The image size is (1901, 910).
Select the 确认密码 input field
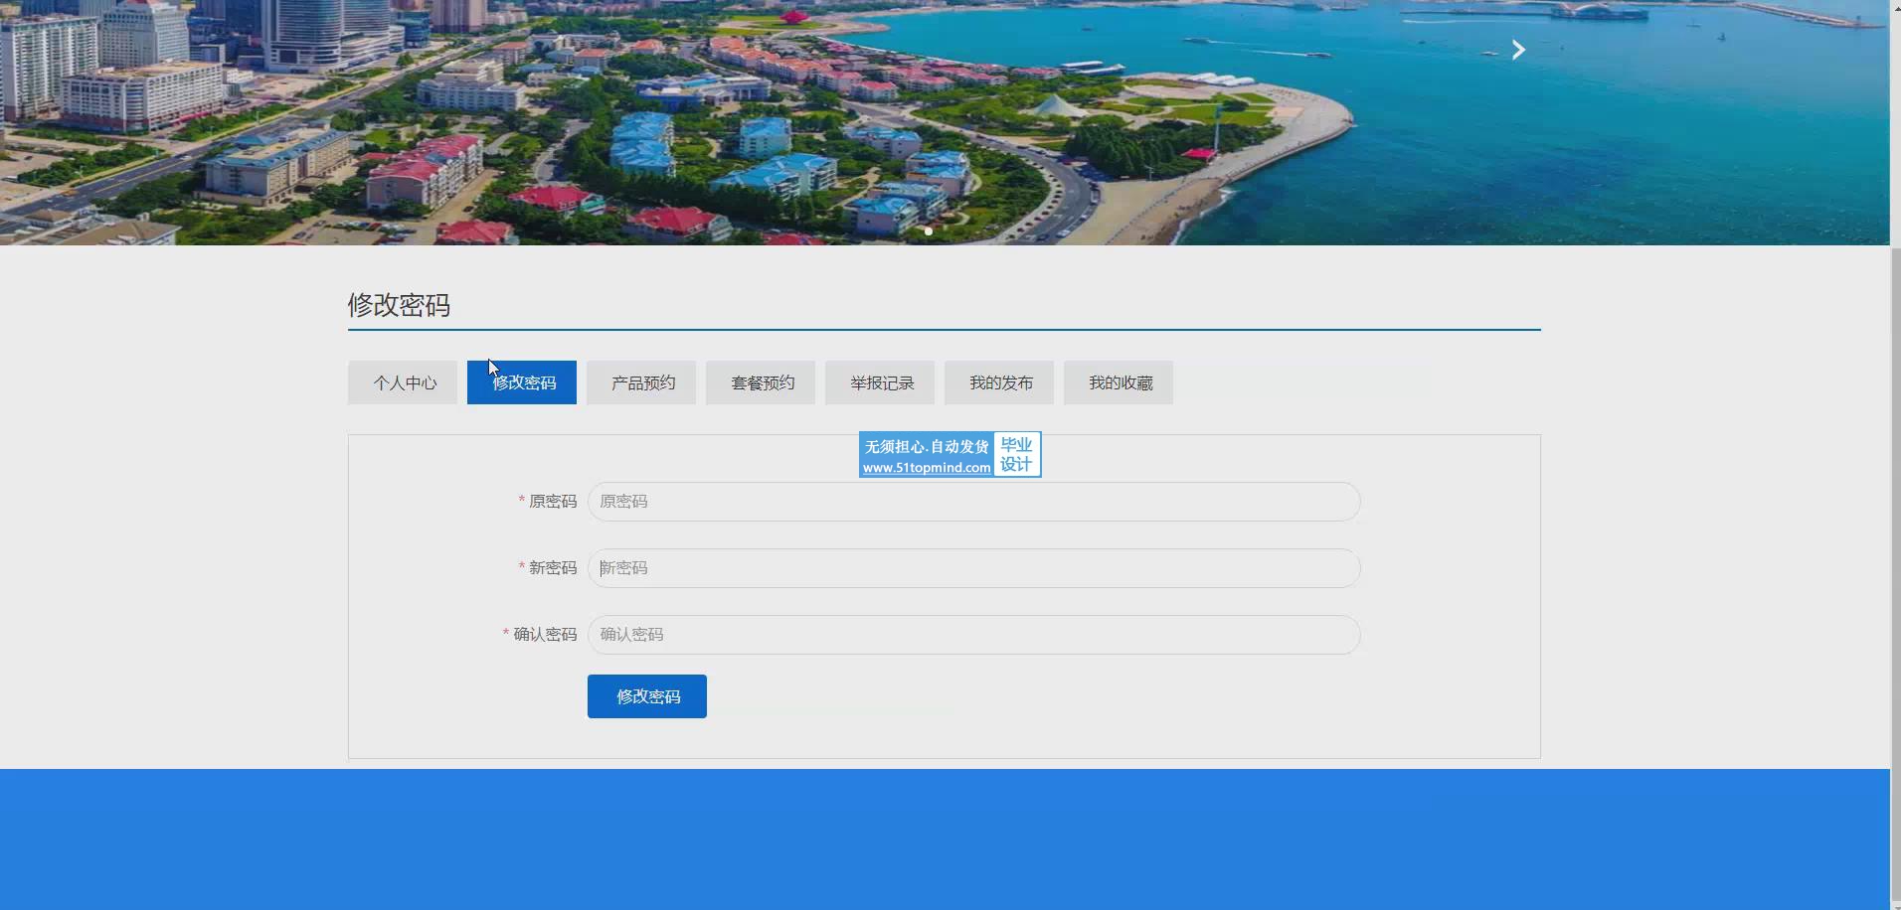point(974,635)
